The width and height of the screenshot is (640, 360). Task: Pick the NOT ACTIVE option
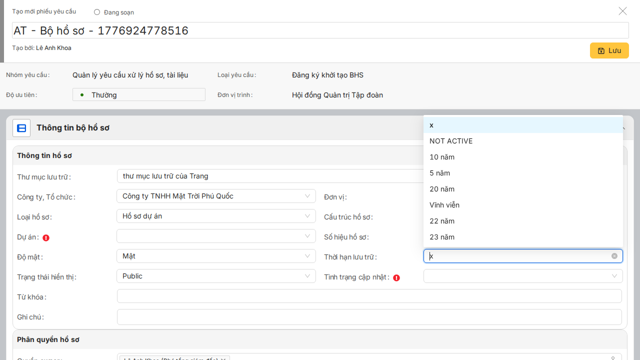click(x=451, y=141)
